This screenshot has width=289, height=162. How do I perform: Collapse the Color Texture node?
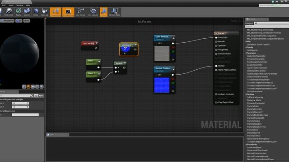(173, 38)
